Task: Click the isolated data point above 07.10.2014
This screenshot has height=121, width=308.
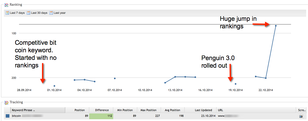Action: tap(115, 78)
